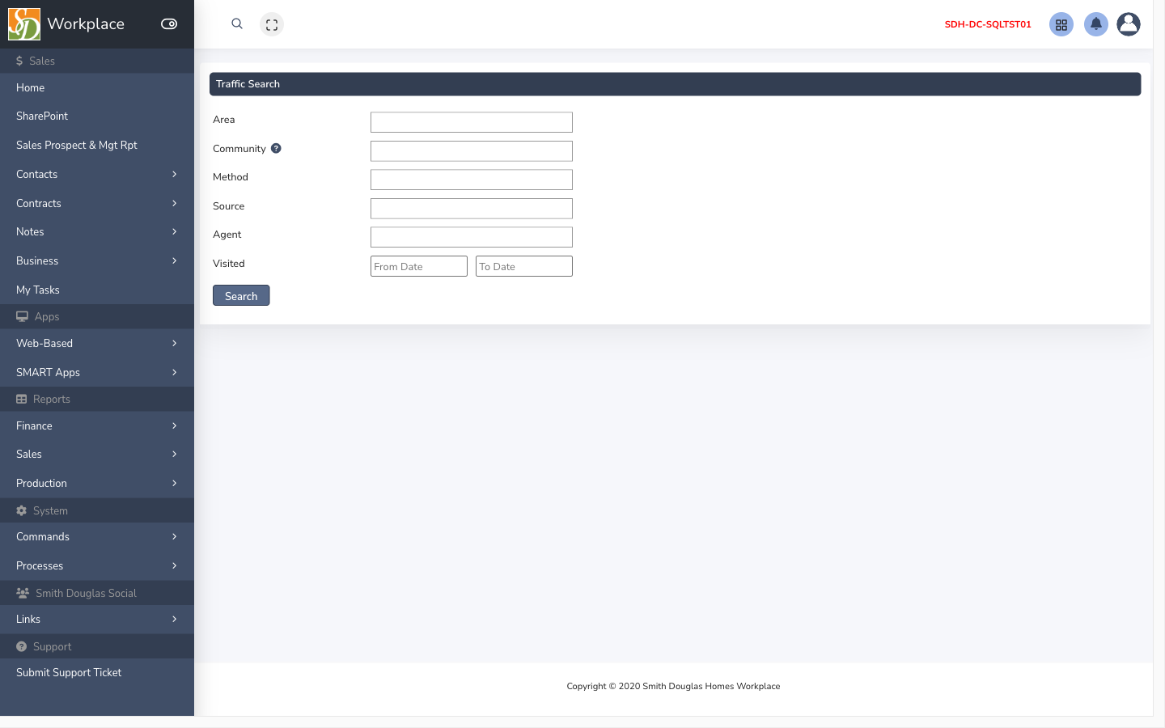Open notifications bell

point(1096,24)
